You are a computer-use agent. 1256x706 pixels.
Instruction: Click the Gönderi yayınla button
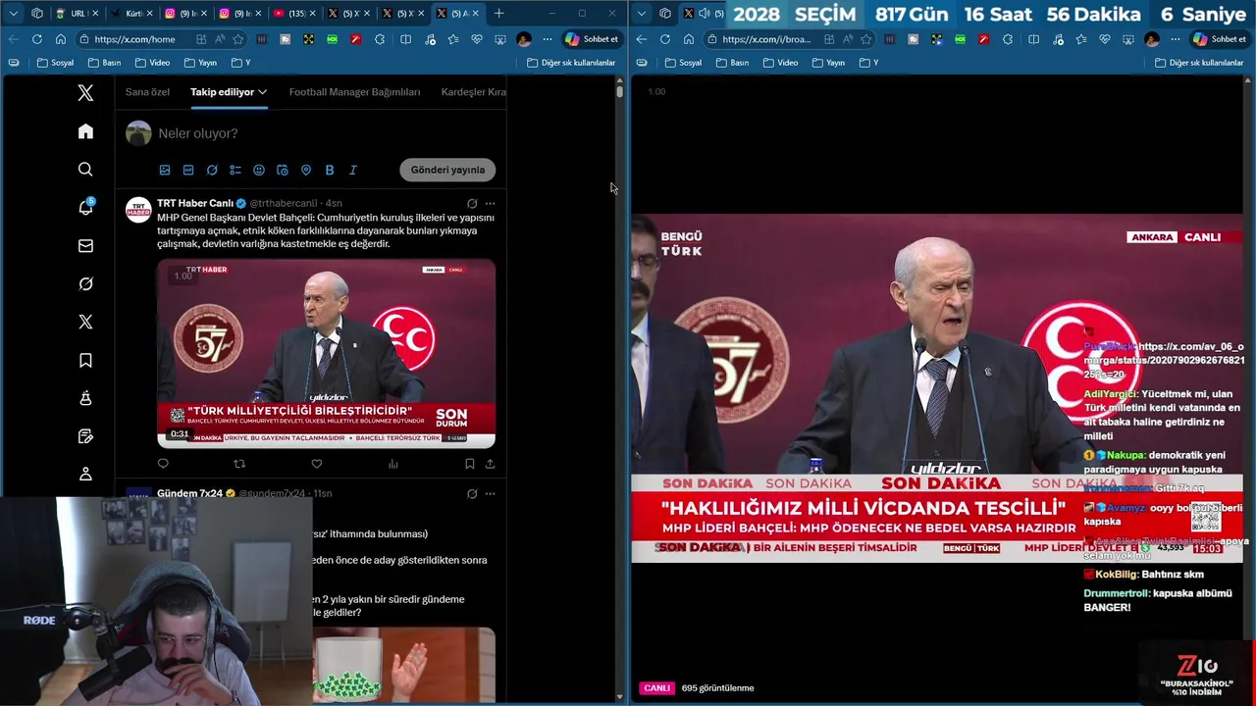(447, 170)
